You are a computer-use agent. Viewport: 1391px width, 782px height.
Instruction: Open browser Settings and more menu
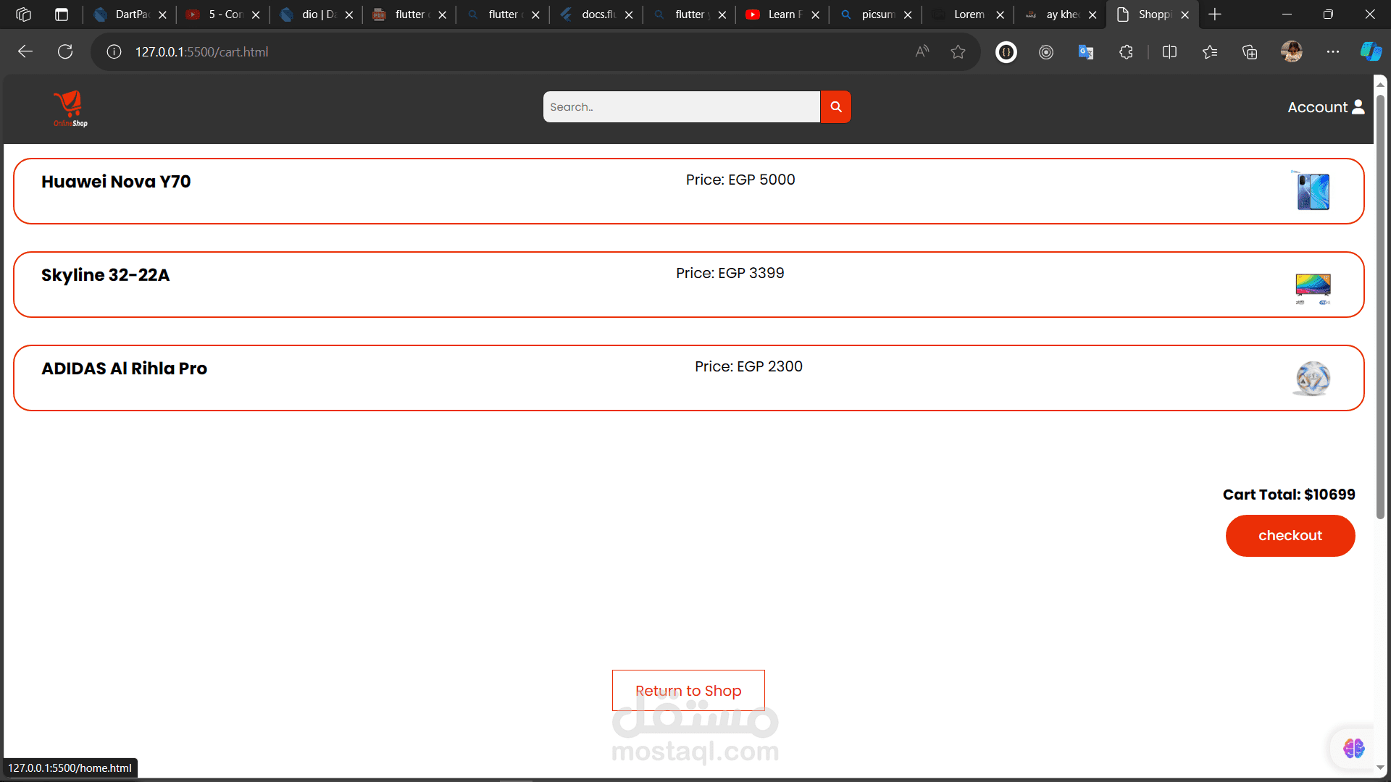coord(1332,51)
